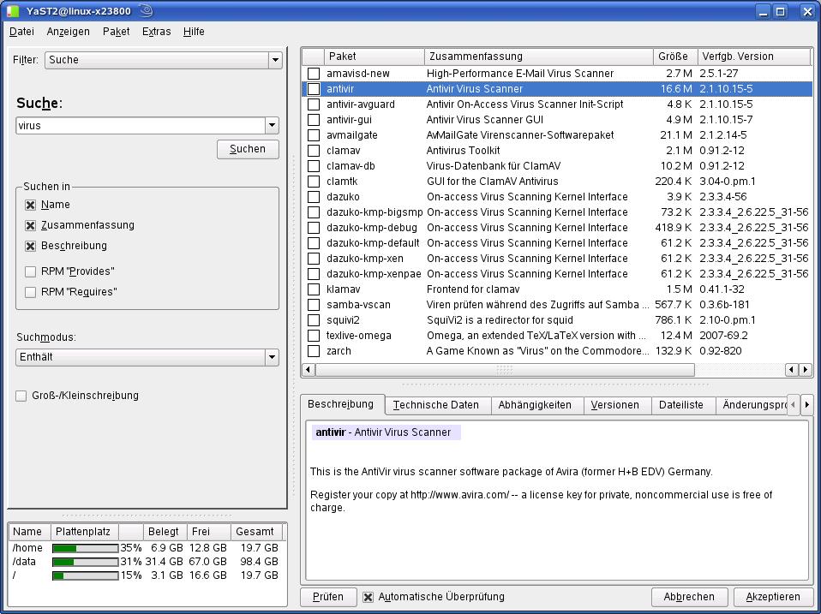Click in the search text field

[x=141, y=126]
